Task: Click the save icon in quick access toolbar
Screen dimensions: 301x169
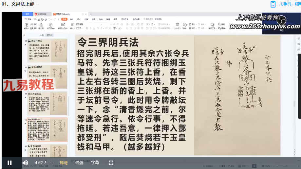Action: tap(35, 19)
